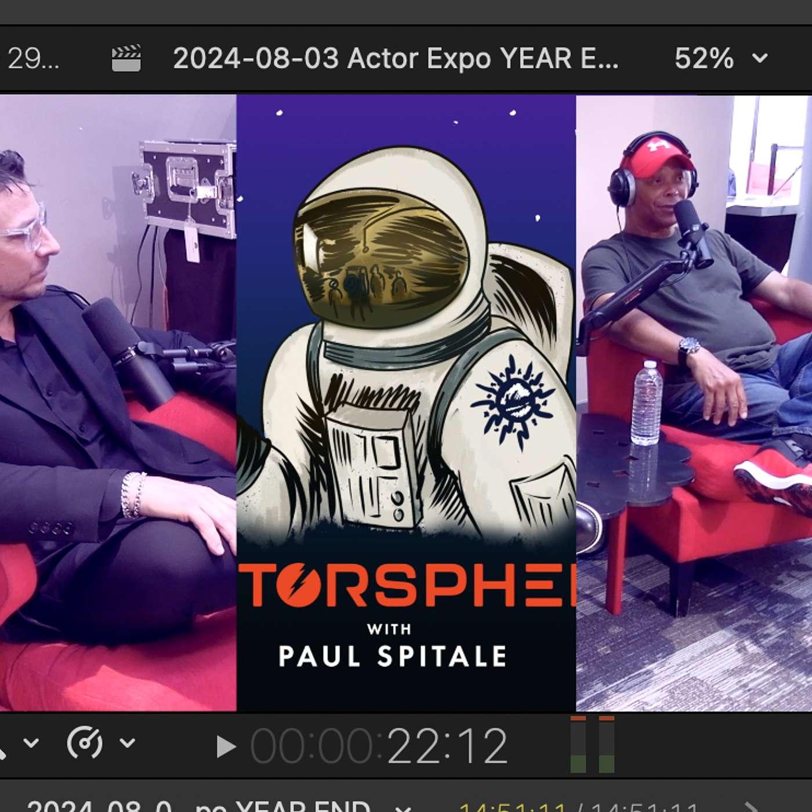Click the 52% zoom percentage label
Image resolution: width=812 pixels, height=812 pixels.
(x=704, y=59)
